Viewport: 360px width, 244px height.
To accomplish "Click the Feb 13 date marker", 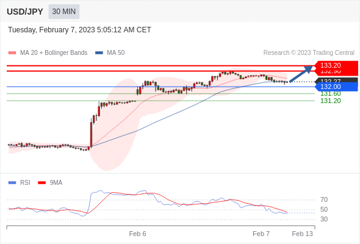I will (x=302, y=234).
